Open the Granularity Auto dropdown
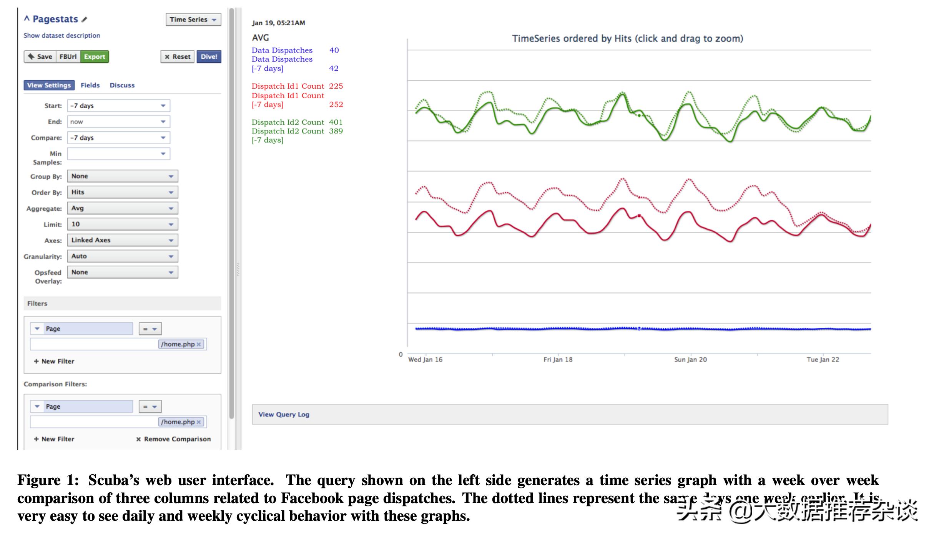Image resolution: width=934 pixels, height=538 pixels. click(122, 256)
